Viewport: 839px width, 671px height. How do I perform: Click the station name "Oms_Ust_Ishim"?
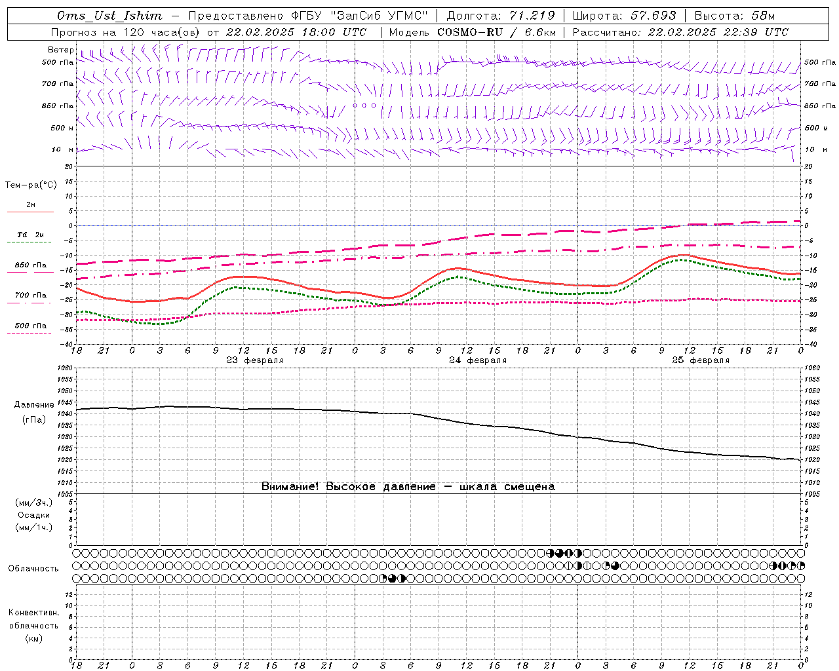point(109,16)
